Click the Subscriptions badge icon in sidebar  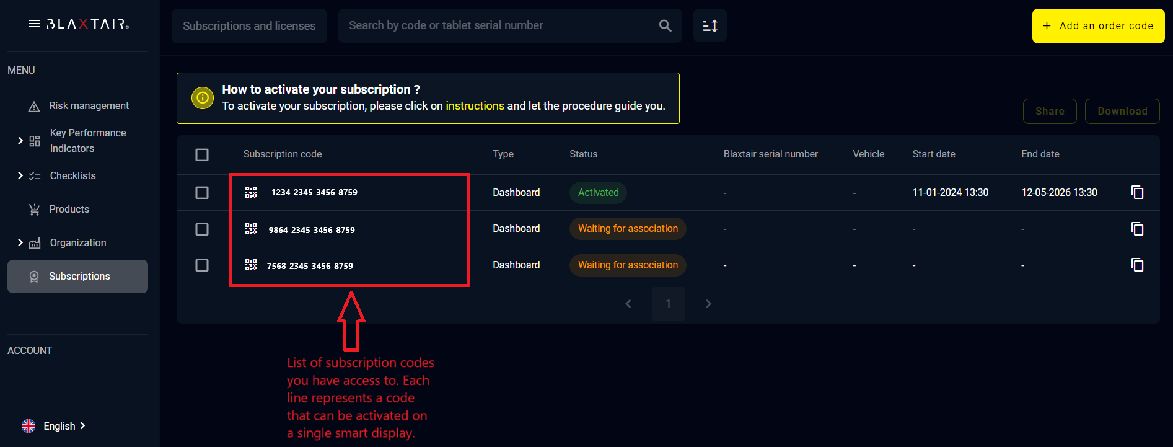point(34,276)
